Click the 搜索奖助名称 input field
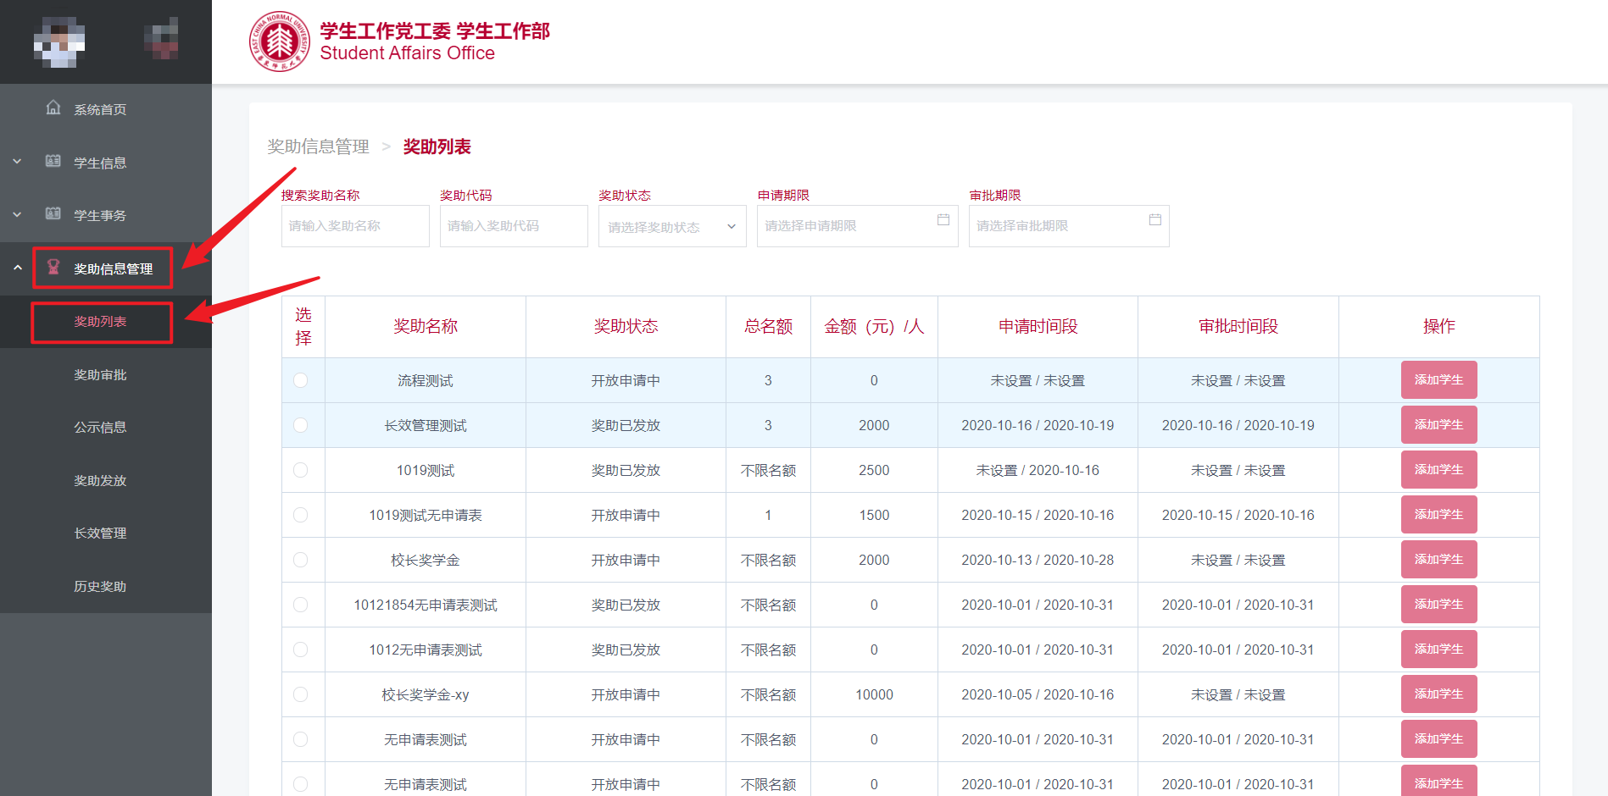This screenshot has height=796, width=1608. point(354,226)
